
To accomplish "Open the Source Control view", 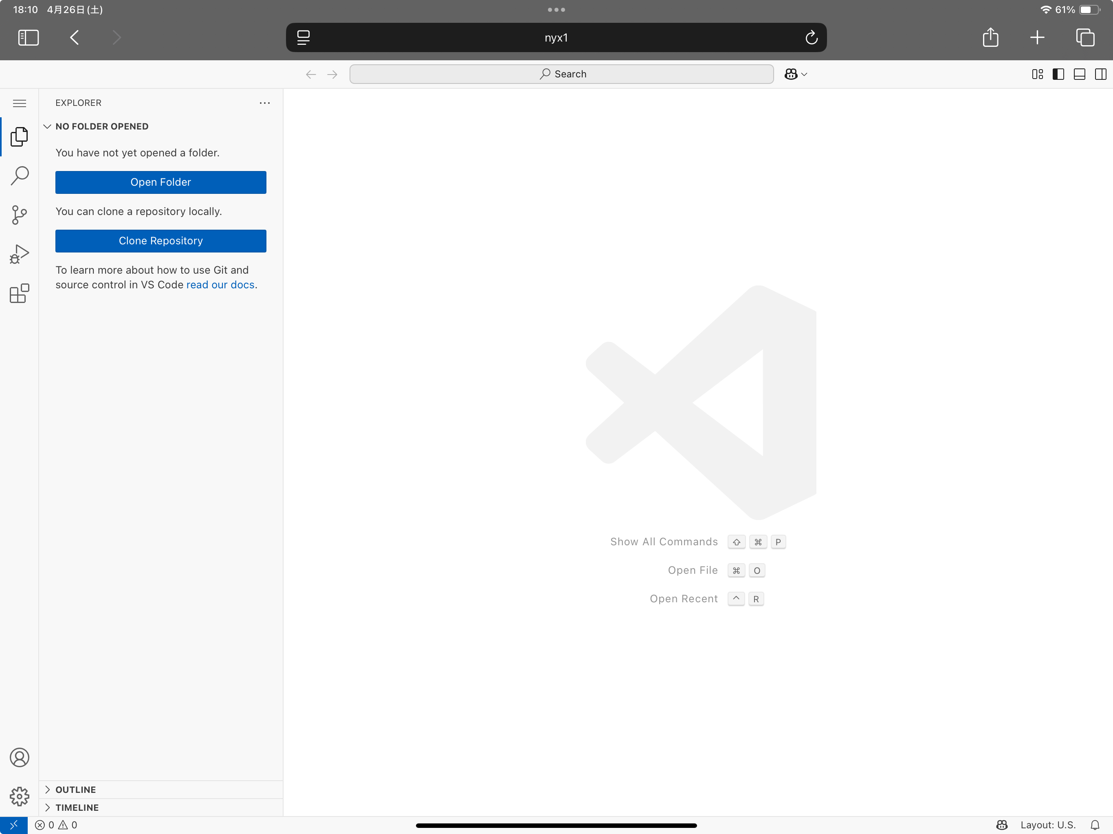I will pos(19,215).
